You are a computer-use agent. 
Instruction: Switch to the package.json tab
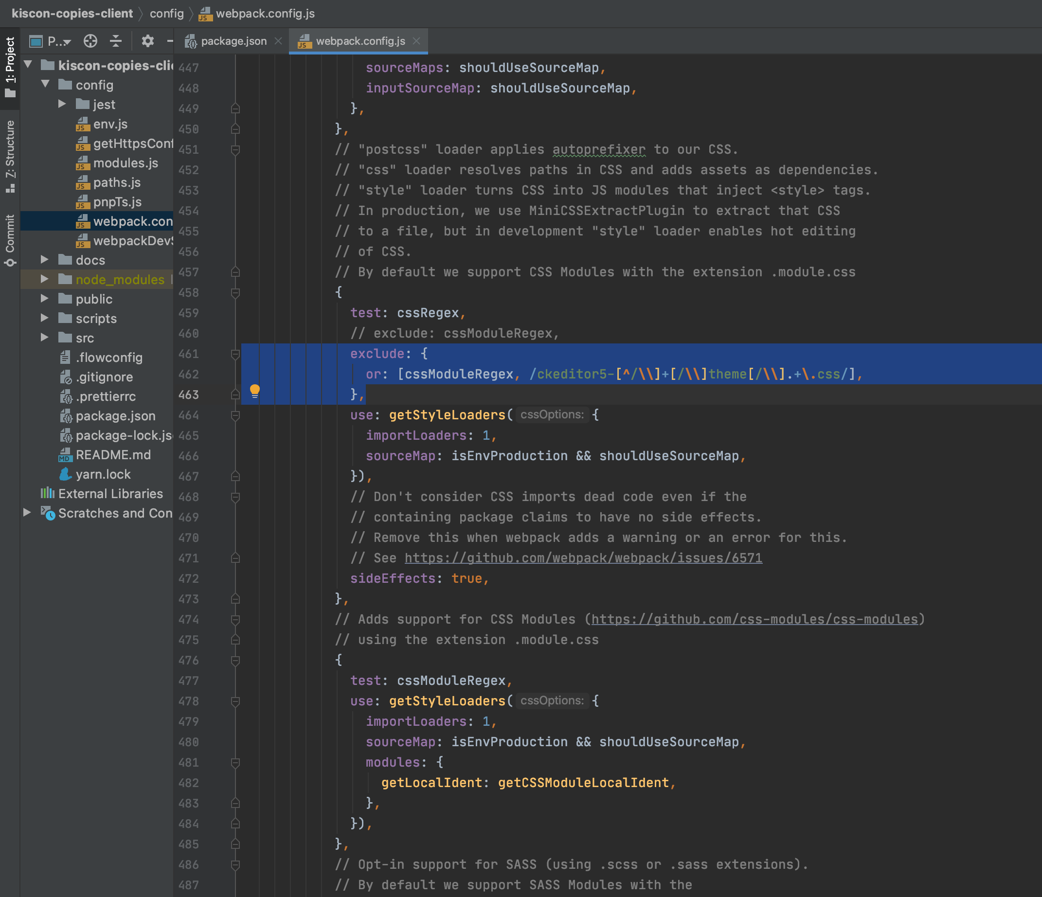[234, 41]
